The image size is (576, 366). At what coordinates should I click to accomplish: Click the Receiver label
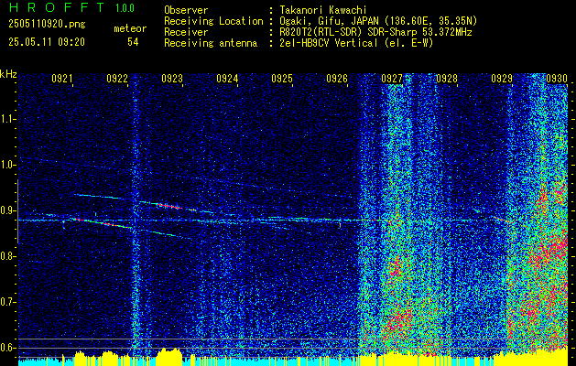[186, 32]
